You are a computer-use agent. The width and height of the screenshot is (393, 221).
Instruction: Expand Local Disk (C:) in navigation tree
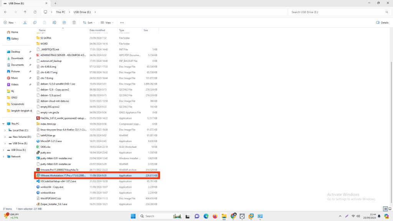(5, 130)
